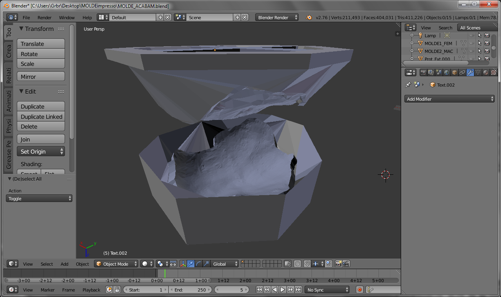Click the snap to grid target icon
Image resolution: width=501 pixels, height=297 pixels.
[329, 264]
